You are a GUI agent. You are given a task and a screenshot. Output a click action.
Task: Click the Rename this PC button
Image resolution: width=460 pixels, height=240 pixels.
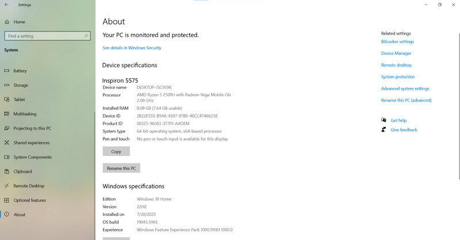tap(121, 168)
